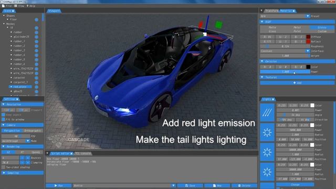
Task: Click the Clamping decrement button
Action: [22, 162]
